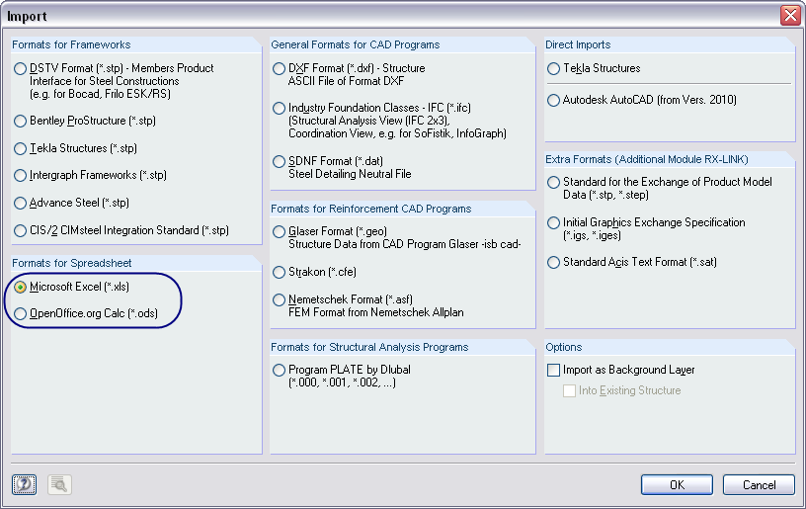Choose Bentley ProStructure (*.stp)
This screenshot has height=509, width=806.
(x=21, y=121)
